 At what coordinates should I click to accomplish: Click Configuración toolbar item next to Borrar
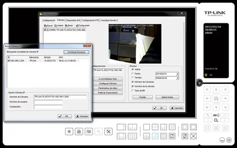pos(83,26)
